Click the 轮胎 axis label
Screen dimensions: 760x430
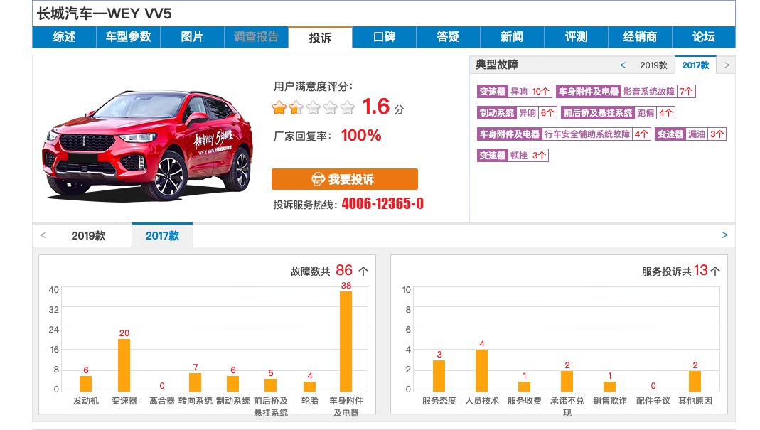[310, 401]
